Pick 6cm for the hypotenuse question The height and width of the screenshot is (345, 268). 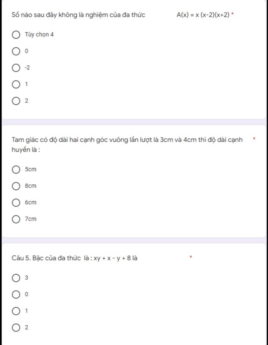click(x=16, y=203)
